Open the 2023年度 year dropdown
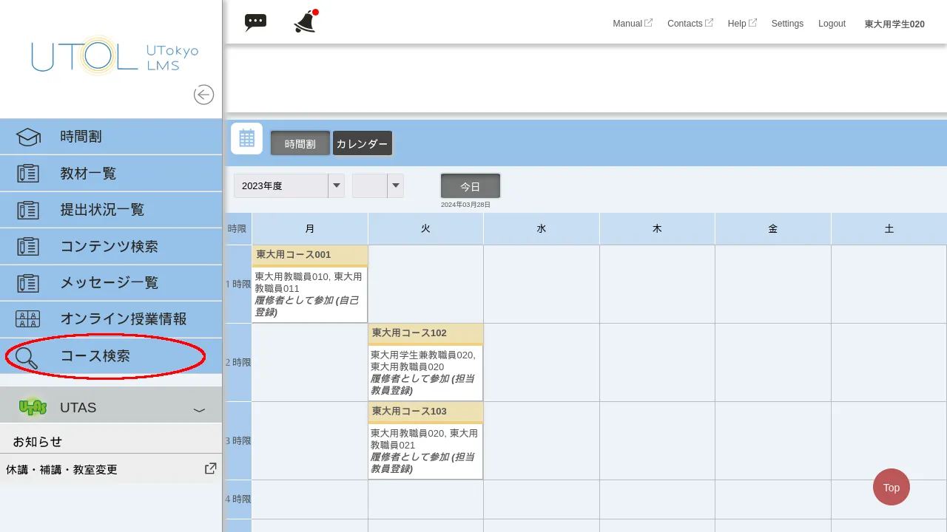Image resolution: width=947 pixels, height=532 pixels. tap(289, 185)
